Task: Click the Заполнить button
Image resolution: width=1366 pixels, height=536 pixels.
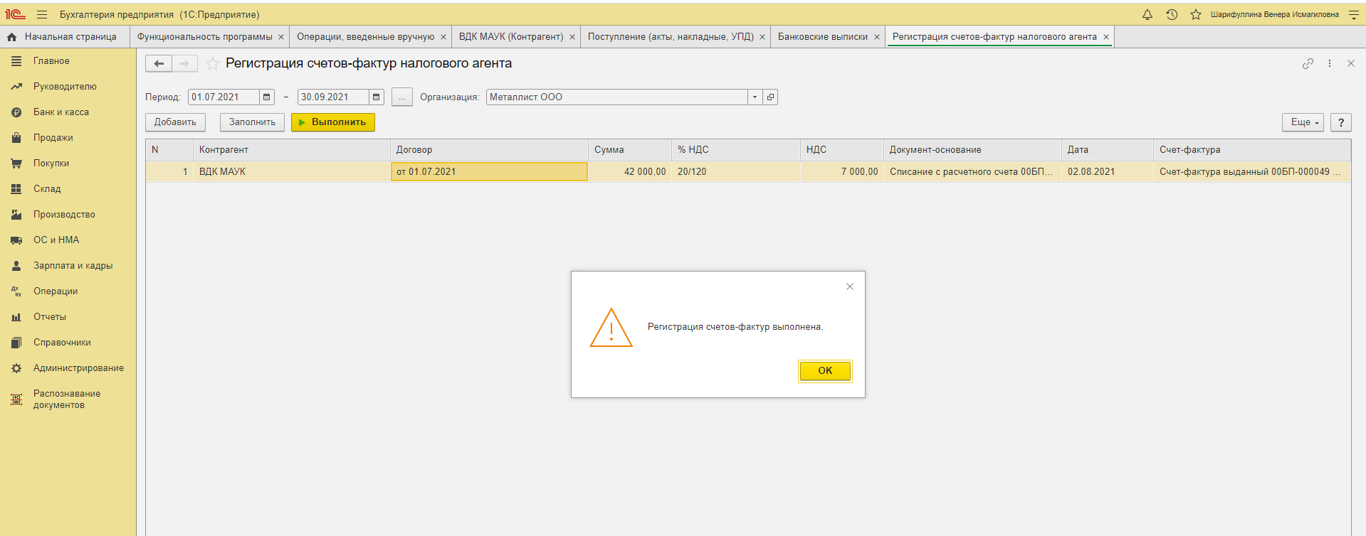Action: click(252, 122)
